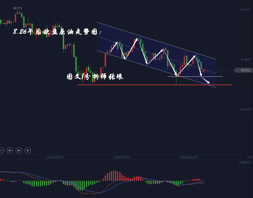Click the 66.6727 price axis label
The width and height of the screenshot is (253, 198).
pyautogui.click(x=246, y=10)
